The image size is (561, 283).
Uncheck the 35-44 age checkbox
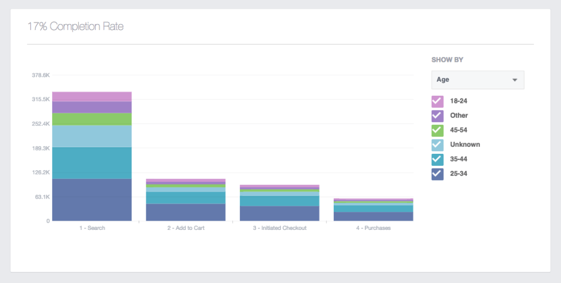[x=437, y=159]
